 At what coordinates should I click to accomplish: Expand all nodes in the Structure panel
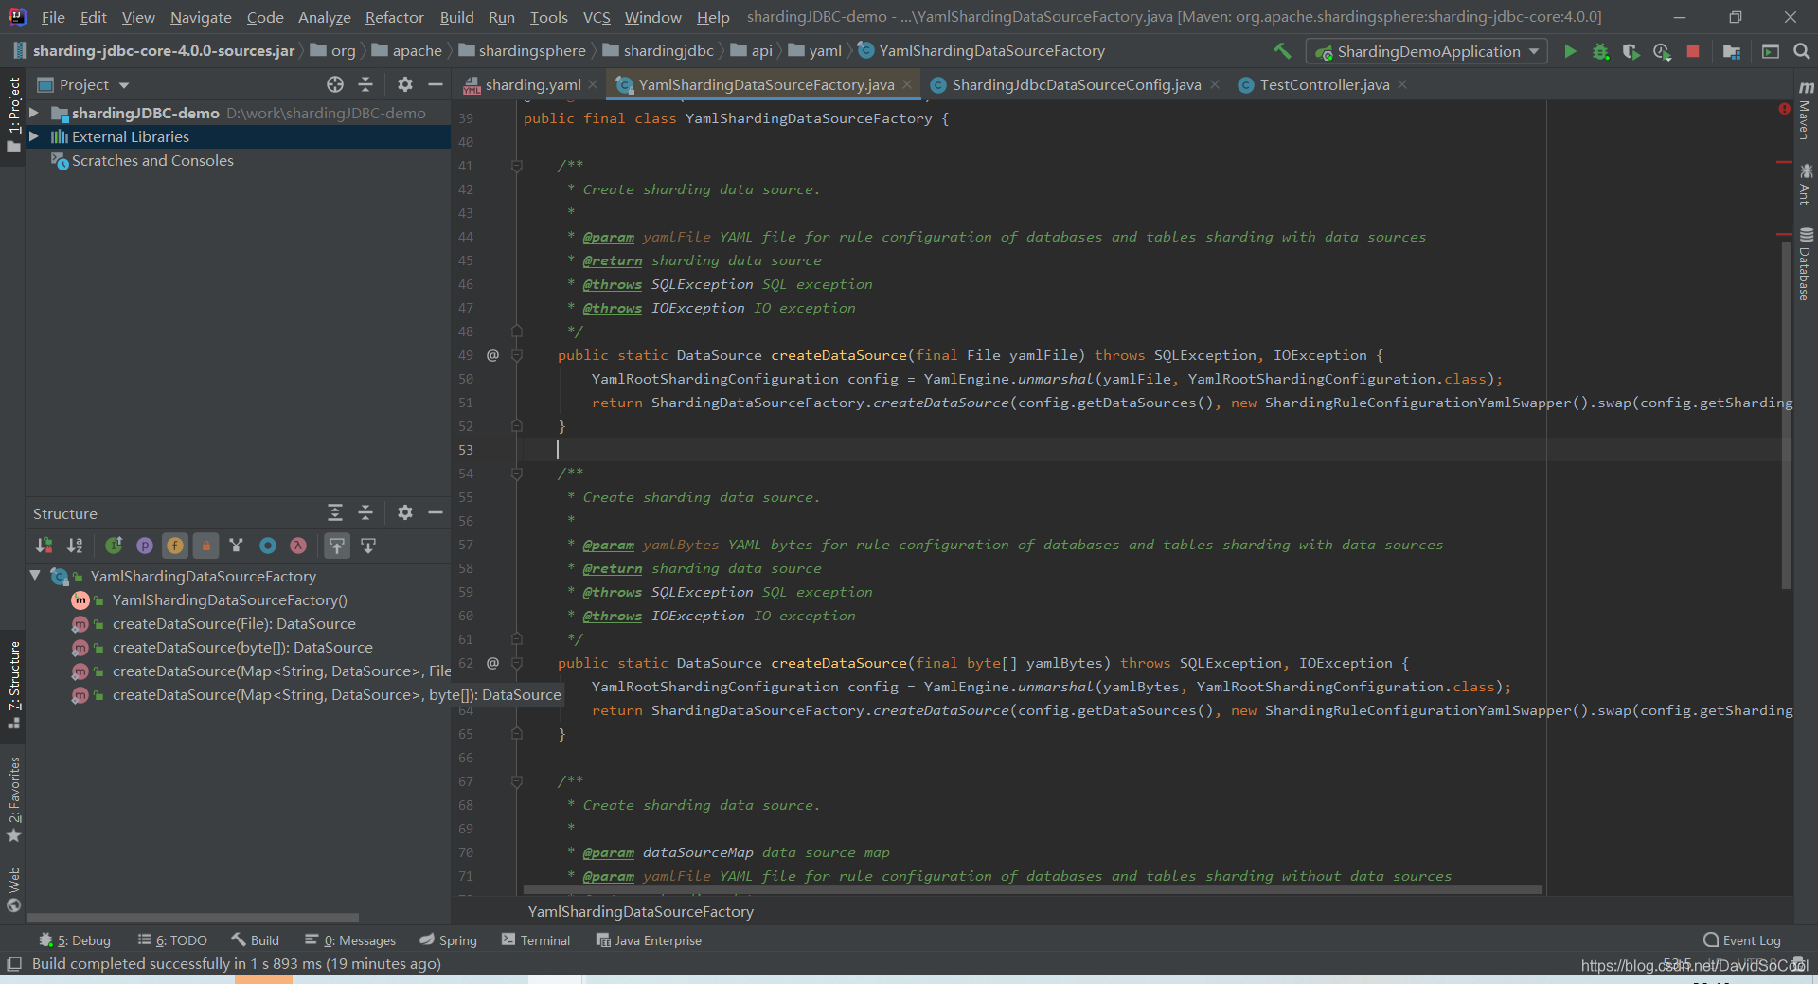335,512
